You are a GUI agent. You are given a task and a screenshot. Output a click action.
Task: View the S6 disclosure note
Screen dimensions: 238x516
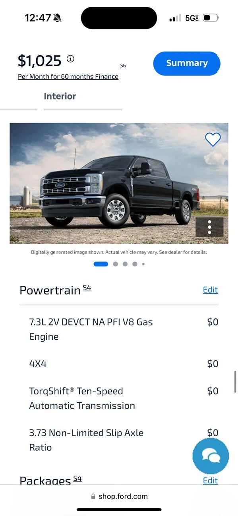coord(123,65)
